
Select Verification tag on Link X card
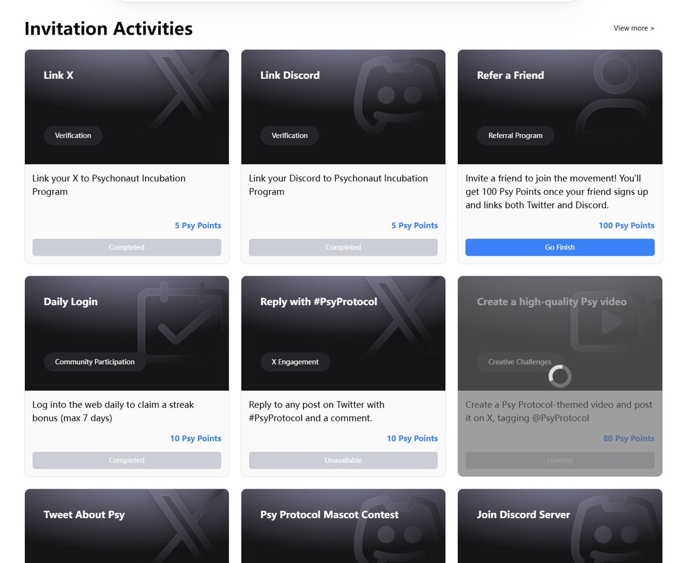coord(73,135)
